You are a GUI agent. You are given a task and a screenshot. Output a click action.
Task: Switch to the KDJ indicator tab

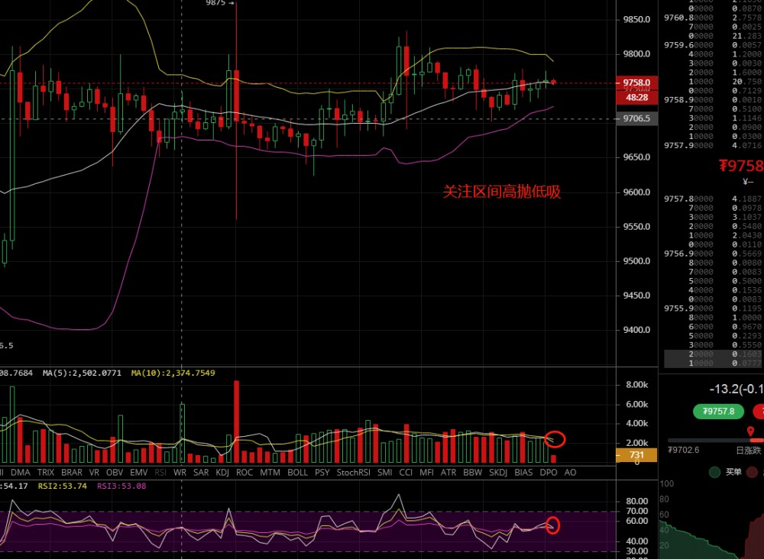tap(223, 473)
